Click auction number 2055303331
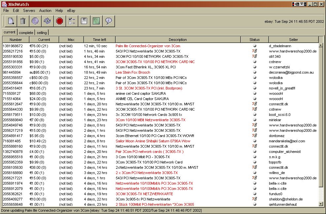This screenshot has width=326, height=214. 13,67
